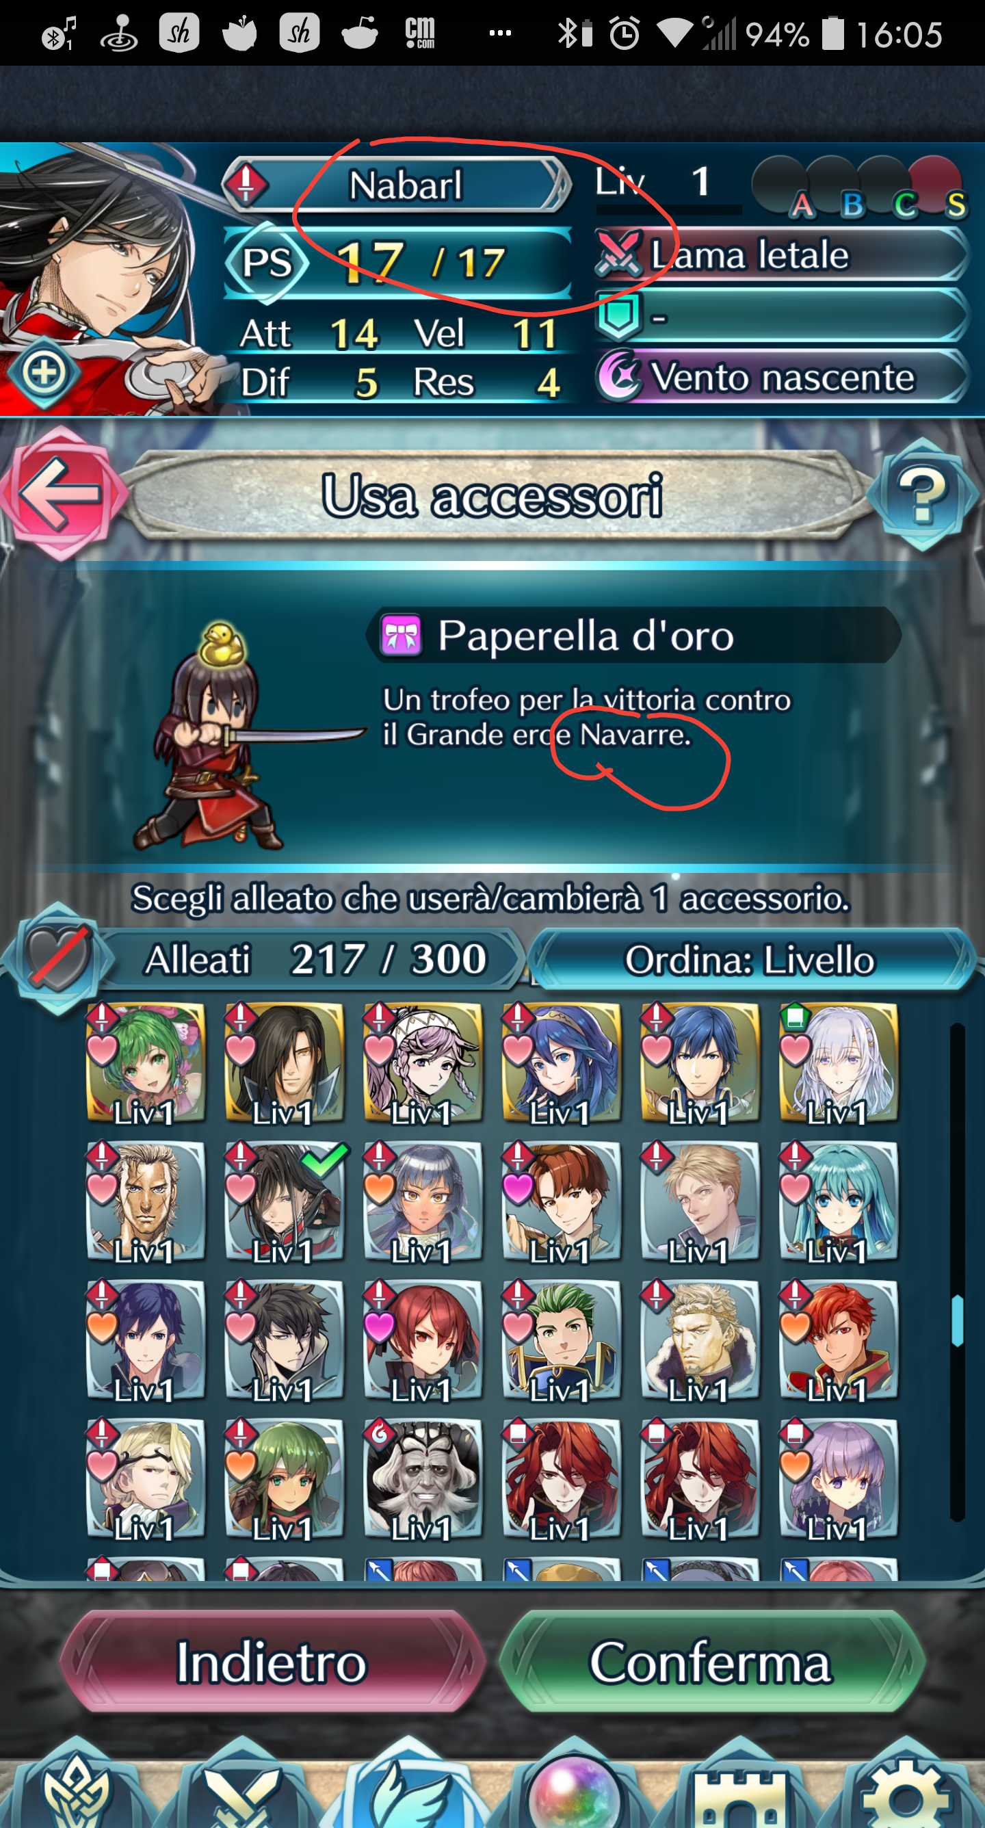The width and height of the screenshot is (985, 1828).
Task: Select the green-haired hero with flowers
Action: [x=146, y=1062]
